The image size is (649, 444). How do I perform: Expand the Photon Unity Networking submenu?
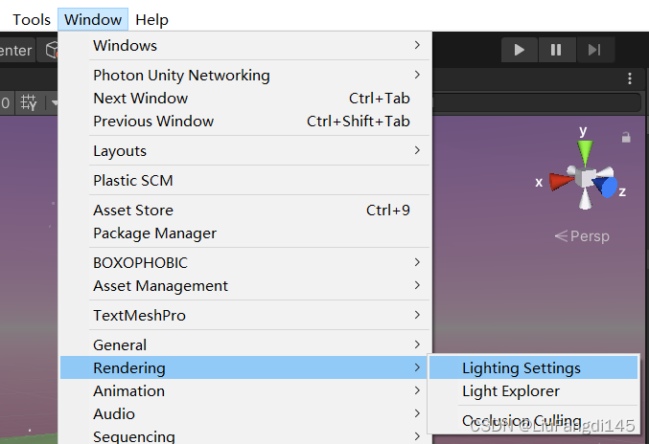tap(245, 76)
